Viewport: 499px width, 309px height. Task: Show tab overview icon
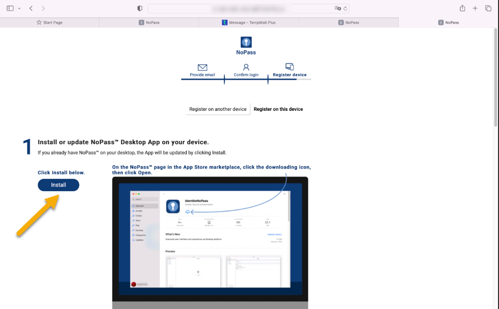(488, 8)
